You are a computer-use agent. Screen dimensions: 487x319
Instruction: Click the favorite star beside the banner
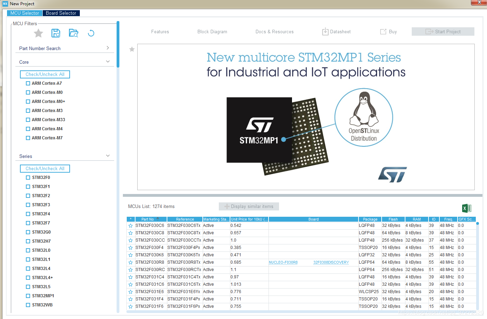tap(132, 49)
